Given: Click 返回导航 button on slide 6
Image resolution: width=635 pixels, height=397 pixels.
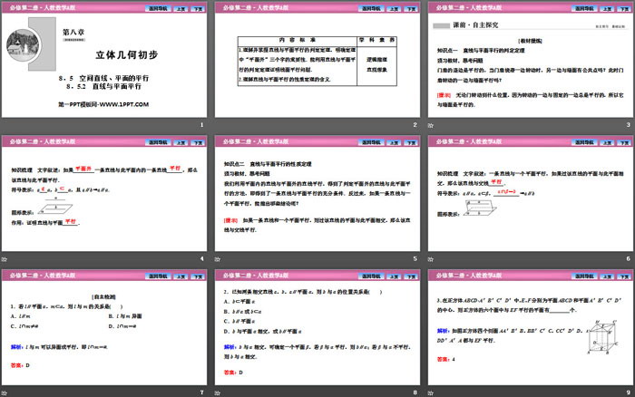Looking at the screenshot, I should [x=584, y=142].
